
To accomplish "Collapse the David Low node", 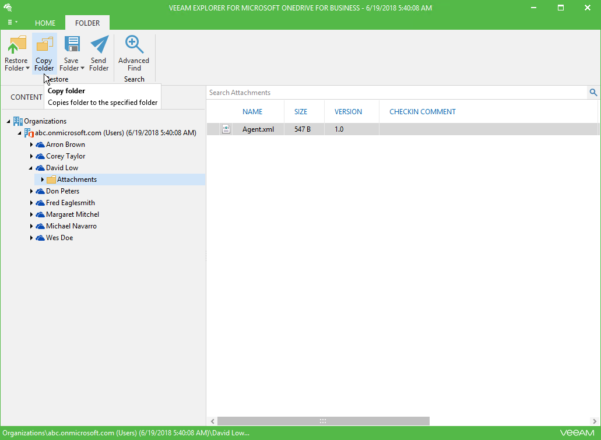I will point(31,168).
